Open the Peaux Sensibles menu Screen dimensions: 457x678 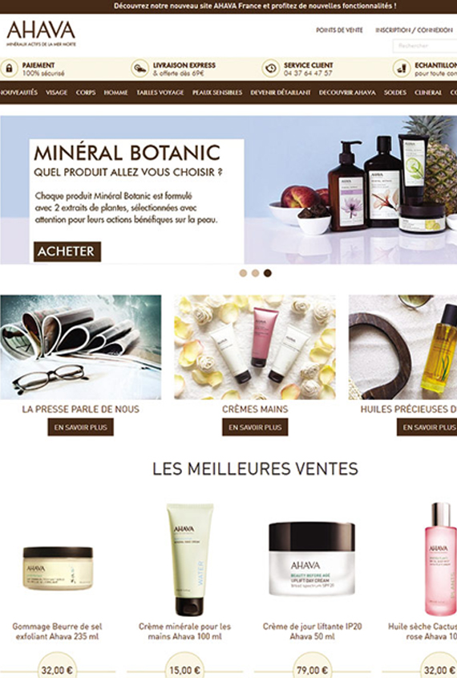point(217,92)
